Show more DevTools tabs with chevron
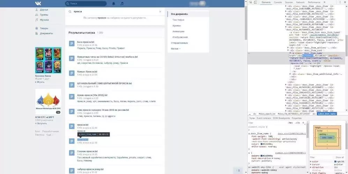This screenshot has height=174, width=348. tap(324, 2)
